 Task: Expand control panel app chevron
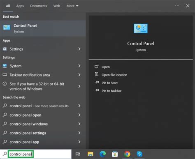[79, 142]
